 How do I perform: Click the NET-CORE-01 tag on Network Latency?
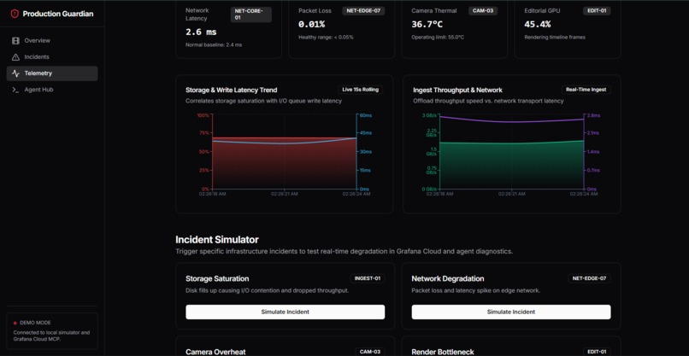[251, 15]
